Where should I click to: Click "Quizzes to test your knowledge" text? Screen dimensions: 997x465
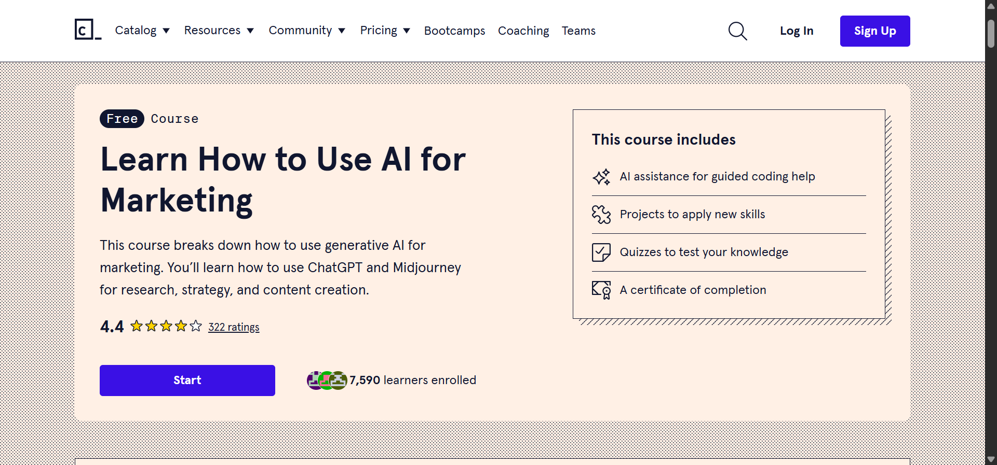(x=704, y=252)
